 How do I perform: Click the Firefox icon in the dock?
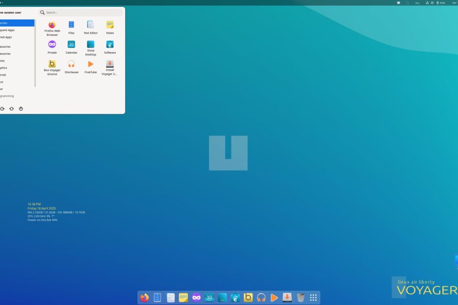click(144, 298)
